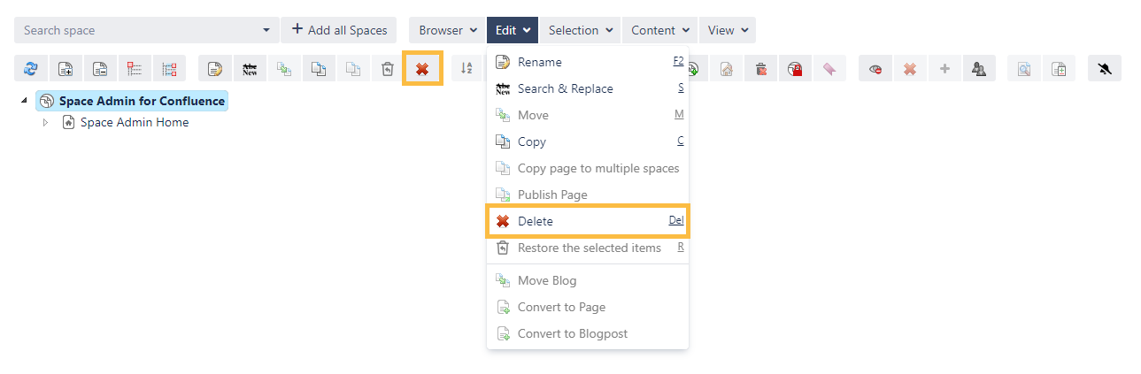The image size is (1141, 374).
Task: Click the red X delete toolbar icon
Action: (422, 69)
